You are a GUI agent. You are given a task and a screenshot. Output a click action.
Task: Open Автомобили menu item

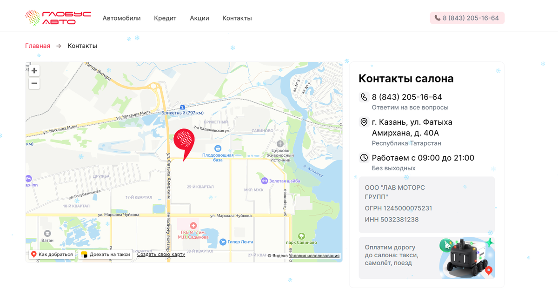click(x=121, y=18)
